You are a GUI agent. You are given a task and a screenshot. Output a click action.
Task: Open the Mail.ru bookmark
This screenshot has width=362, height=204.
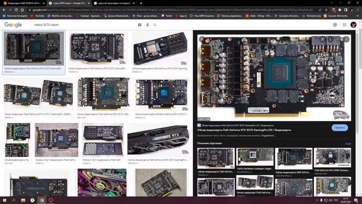pyautogui.click(x=61, y=16)
